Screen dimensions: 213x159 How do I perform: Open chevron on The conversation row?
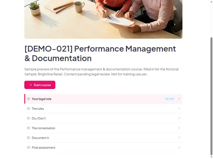(179, 128)
